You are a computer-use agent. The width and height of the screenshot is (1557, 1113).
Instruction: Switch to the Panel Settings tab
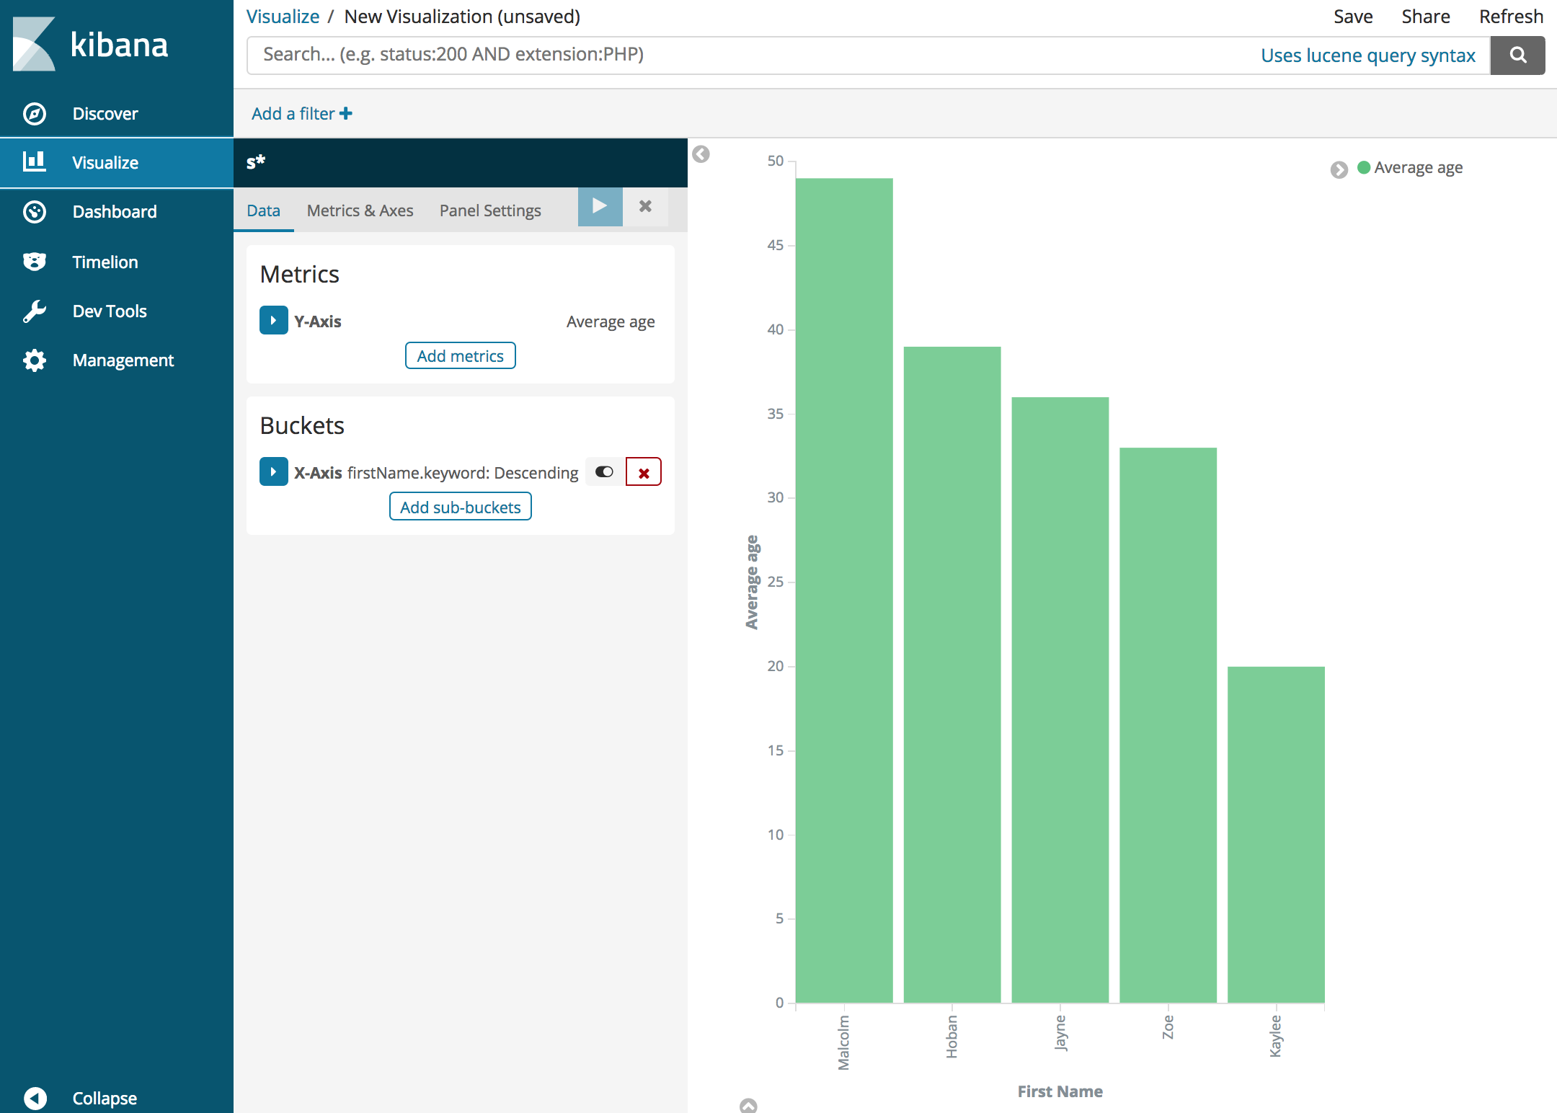[490, 210]
